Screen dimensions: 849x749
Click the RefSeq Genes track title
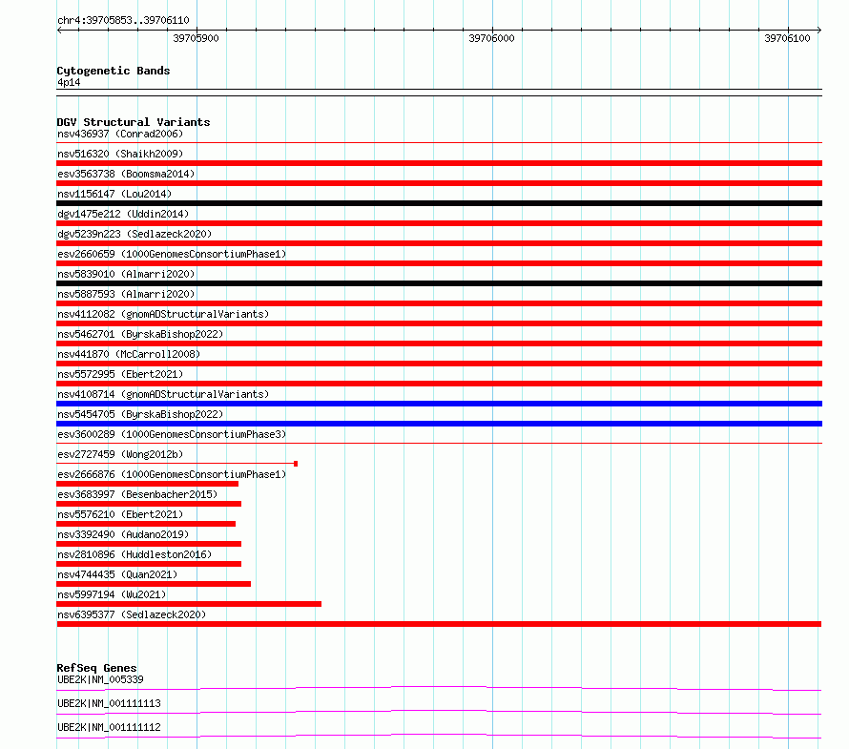pos(96,668)
